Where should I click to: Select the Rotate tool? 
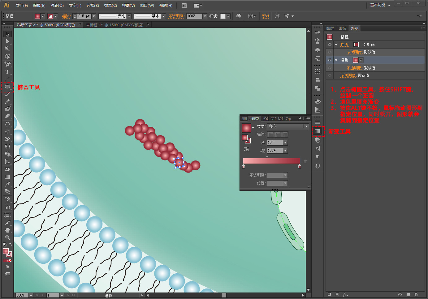click(7, 124)
